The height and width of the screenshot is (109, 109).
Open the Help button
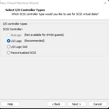(x=10, y=104)
